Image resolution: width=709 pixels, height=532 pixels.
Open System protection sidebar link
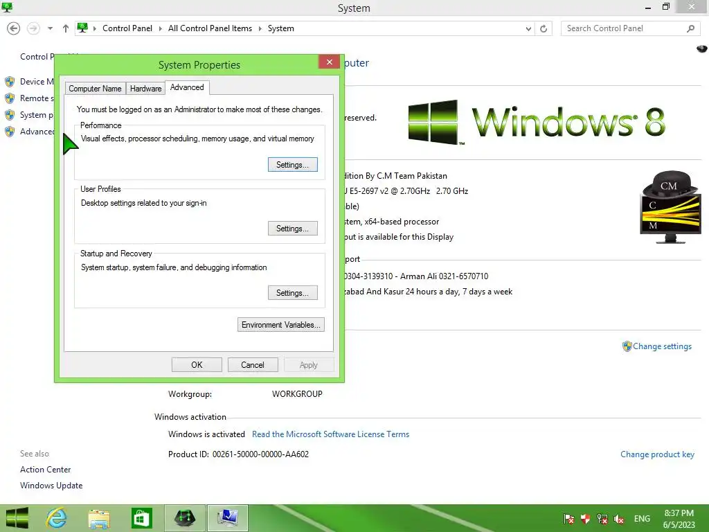[37, 115]
